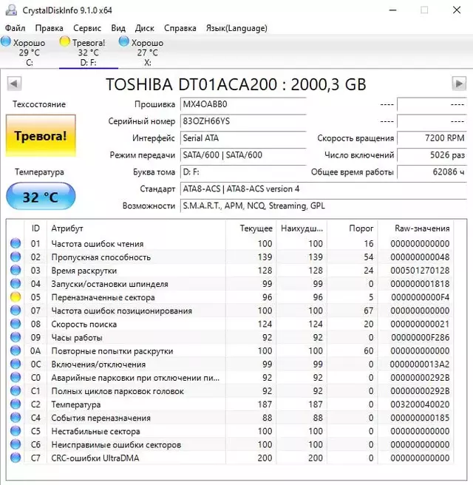The image size is (473, 485).
Task: Select the События переназначения row
Action: click(230, 418)
